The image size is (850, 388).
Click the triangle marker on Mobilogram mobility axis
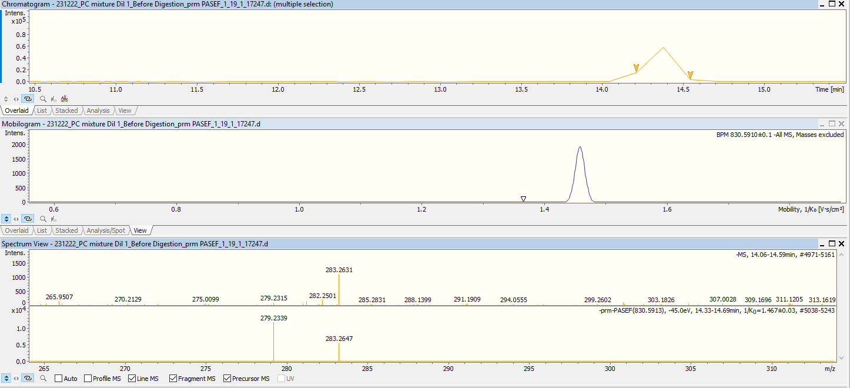(x=523, y=199)
